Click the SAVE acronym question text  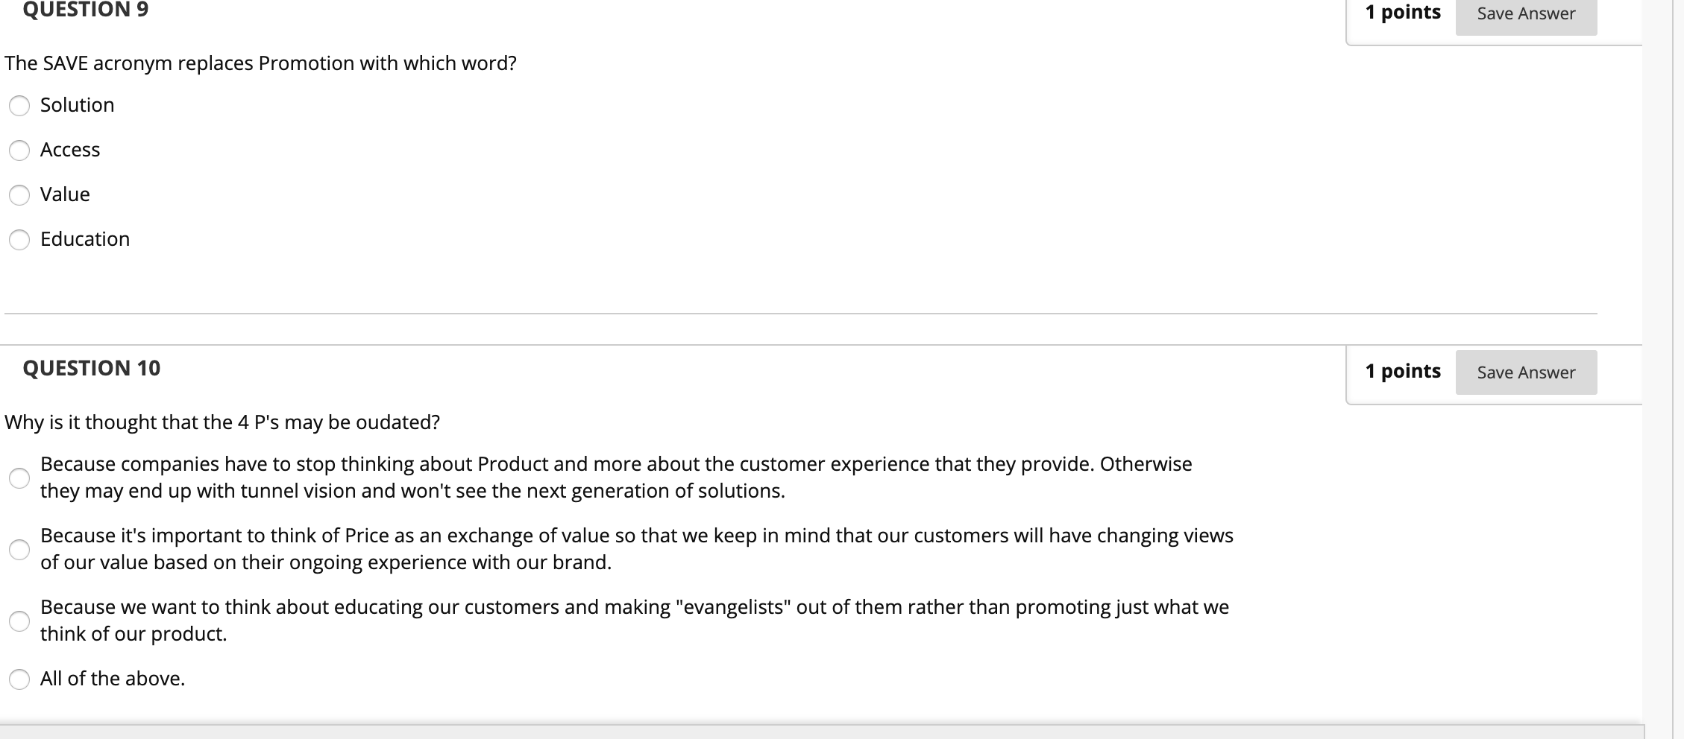click(x=260, y=64)
